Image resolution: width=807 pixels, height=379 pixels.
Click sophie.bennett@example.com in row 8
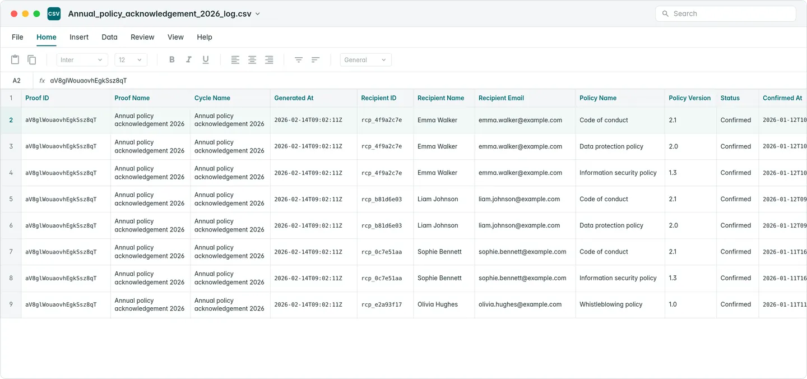(x=525, y=278)
